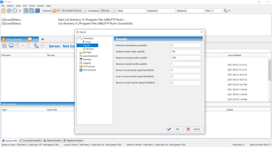Click the Minimum transfer buffer size field
272x147 pixels.
186,64
